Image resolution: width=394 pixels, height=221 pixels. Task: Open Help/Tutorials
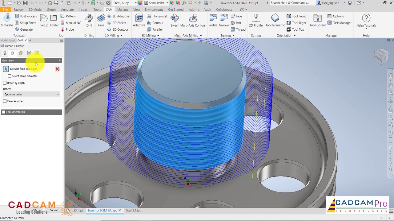point(366,21)
